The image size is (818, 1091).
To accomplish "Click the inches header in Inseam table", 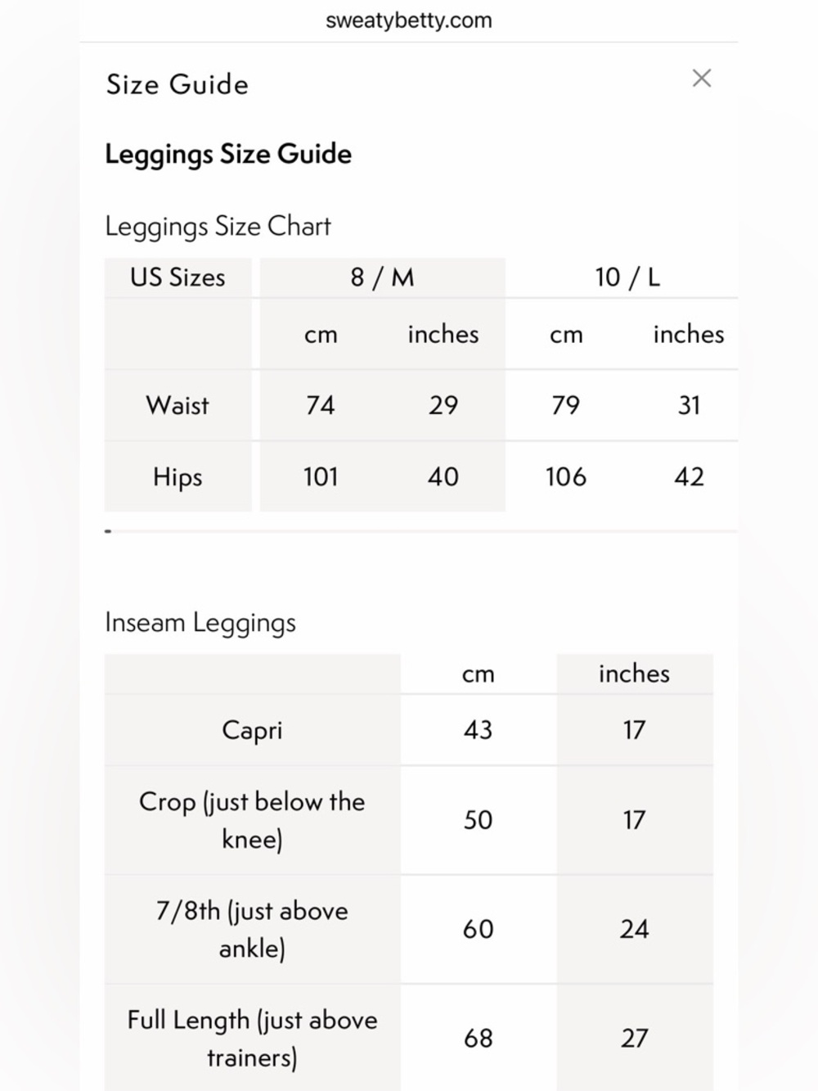I will (x=634, y=674).
